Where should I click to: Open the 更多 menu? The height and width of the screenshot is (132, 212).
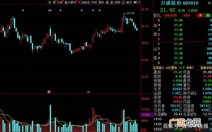[129, 2]
